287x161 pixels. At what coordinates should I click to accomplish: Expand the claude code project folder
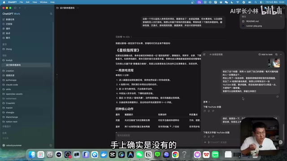pyautogui.click(x=12, y=85)
